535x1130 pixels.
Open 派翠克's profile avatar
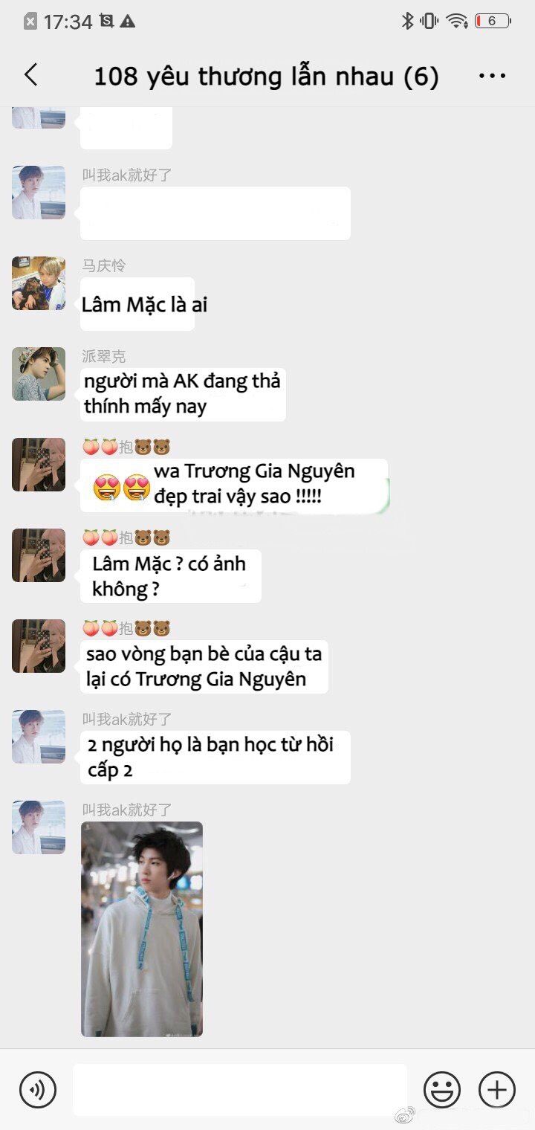point(39,374)
